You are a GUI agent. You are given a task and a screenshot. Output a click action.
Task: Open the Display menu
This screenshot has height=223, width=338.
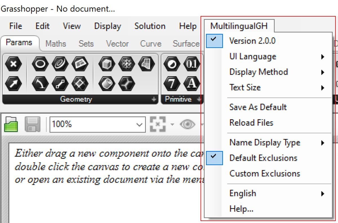(108, 26)
